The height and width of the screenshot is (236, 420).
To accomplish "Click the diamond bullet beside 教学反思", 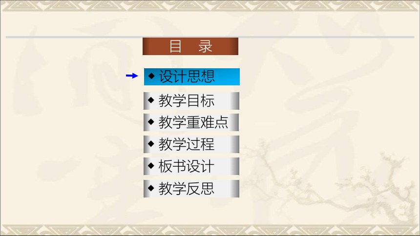I will point(151,188).
